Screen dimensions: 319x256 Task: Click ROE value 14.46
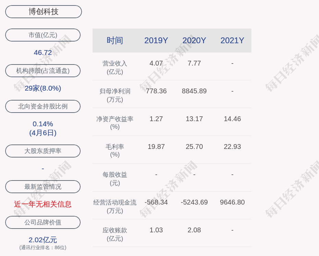pyautogui.click(x=232, y=119)
